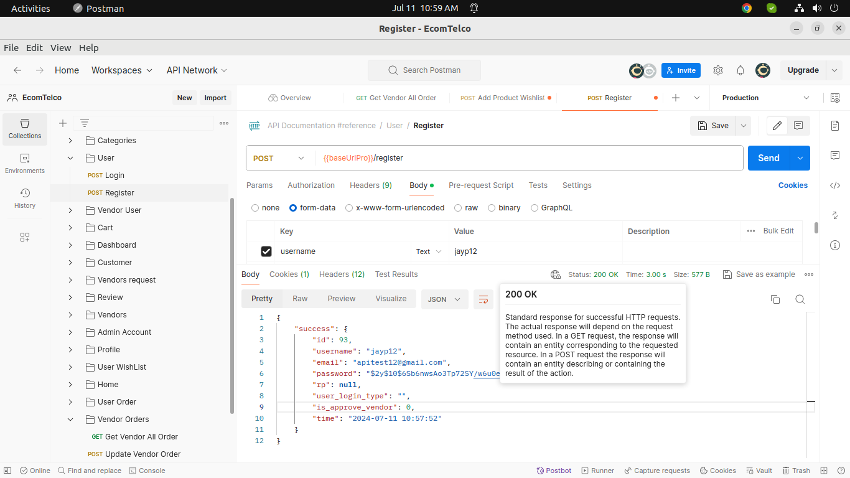Collapse the Vendor Orders folder
Image resolution: width=850 pixels, height=478 pixels.
[70, 419]
